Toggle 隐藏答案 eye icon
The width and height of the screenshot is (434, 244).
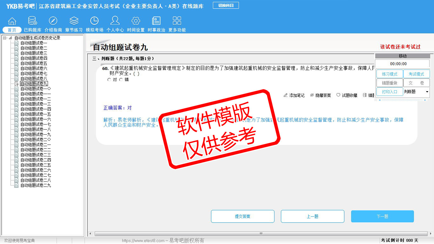coord(312,95)
